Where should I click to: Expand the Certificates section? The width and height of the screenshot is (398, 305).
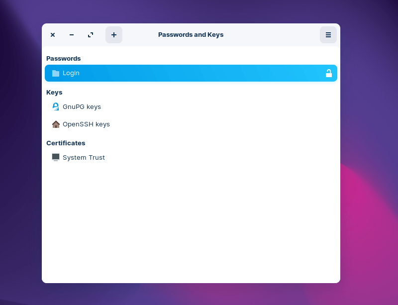(x=66, y=143)
